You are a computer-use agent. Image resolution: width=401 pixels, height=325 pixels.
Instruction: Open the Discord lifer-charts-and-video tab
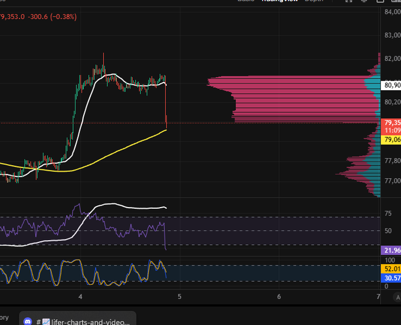point(77,319)
